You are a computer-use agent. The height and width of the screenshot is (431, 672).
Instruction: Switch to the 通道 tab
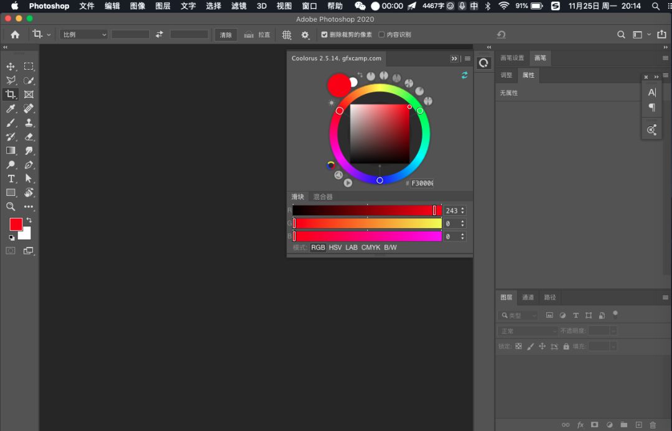click(x=528, y=297)
